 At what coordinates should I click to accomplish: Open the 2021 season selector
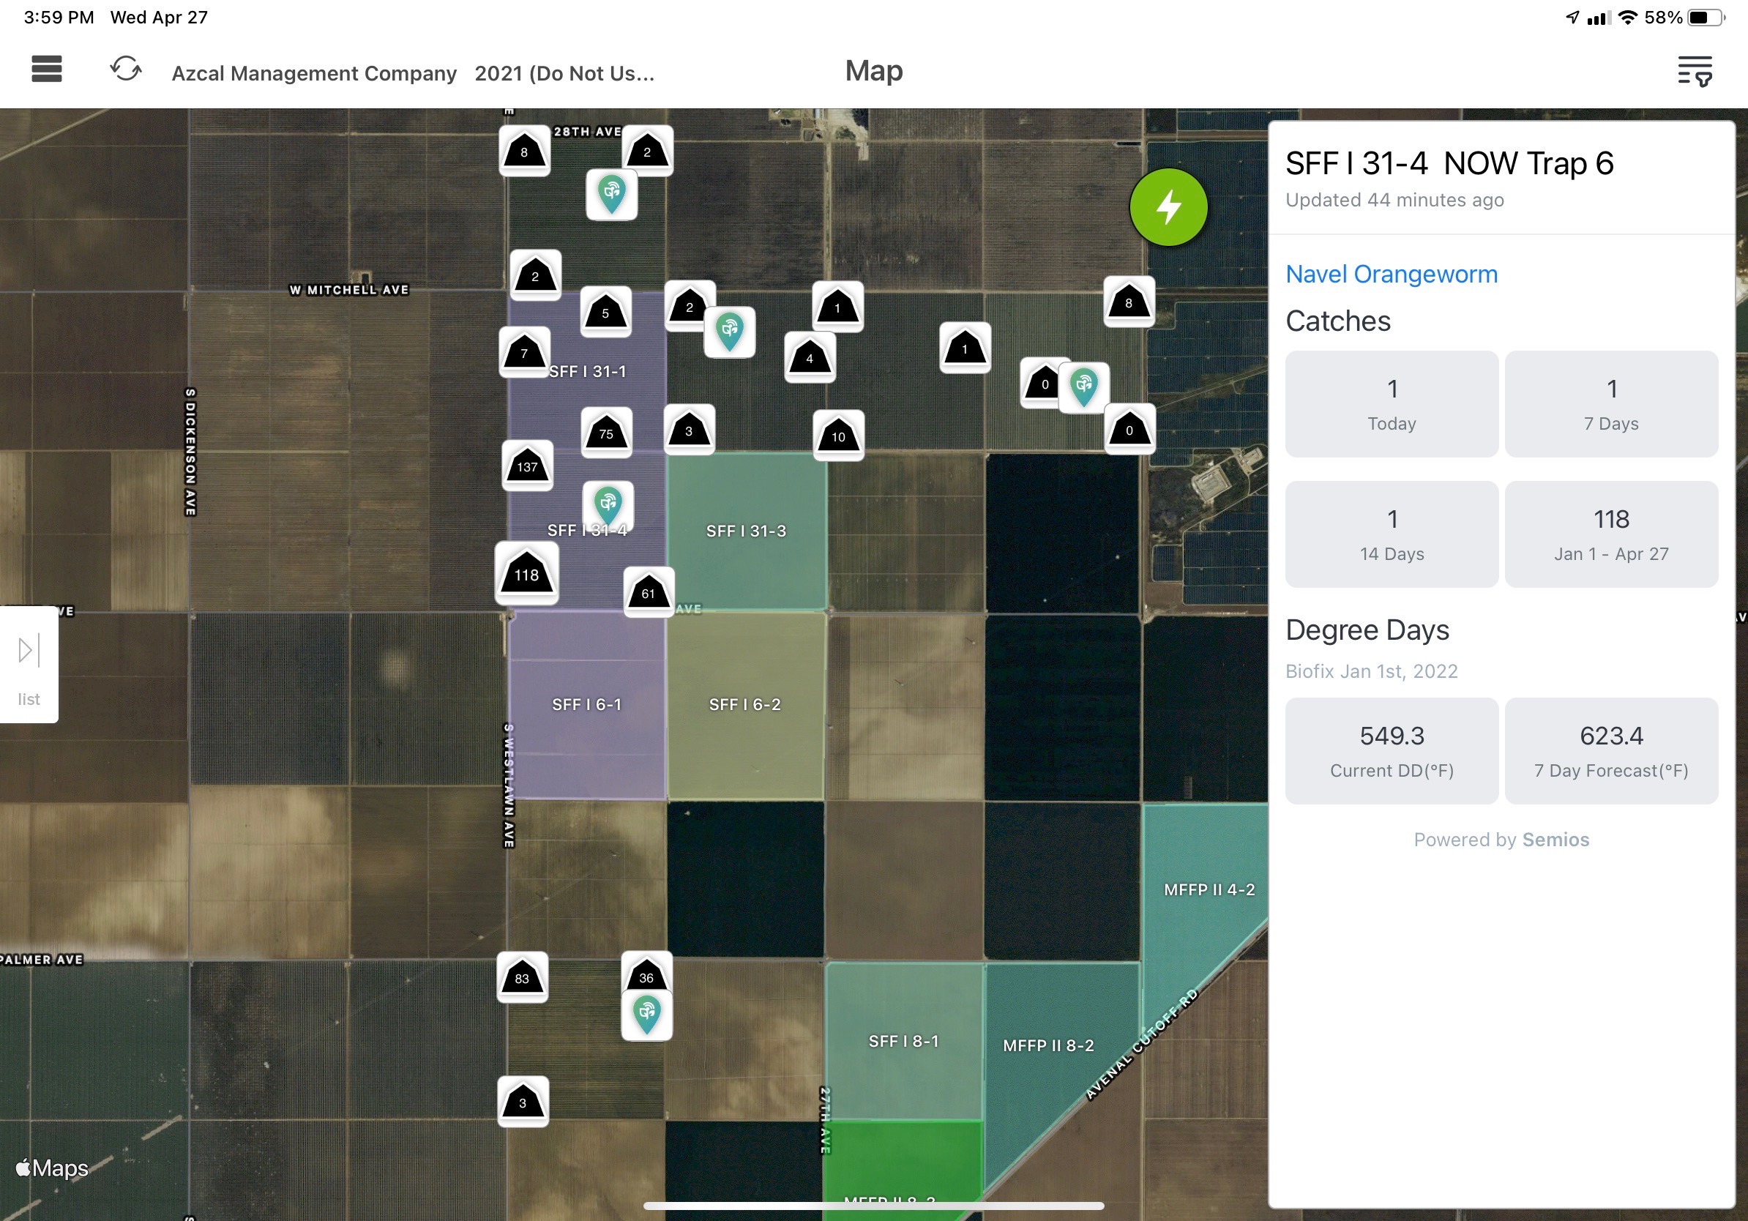pos(564,73)
